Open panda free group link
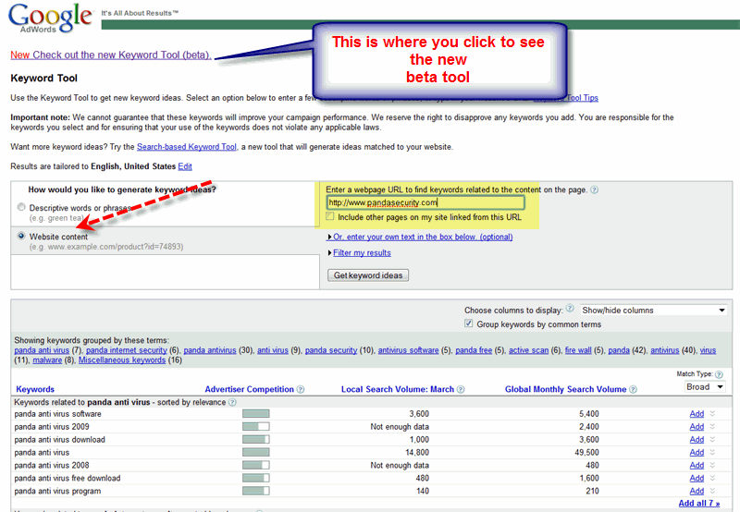Viewport: 740px width, 512px height. [474, 350]
